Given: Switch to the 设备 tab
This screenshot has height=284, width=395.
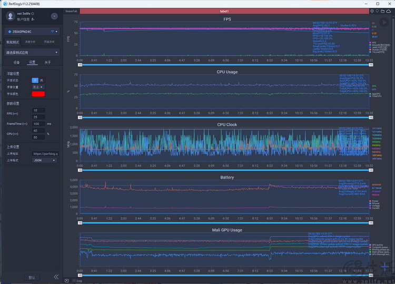Looking at the screenshot, I should pos(16,63).
